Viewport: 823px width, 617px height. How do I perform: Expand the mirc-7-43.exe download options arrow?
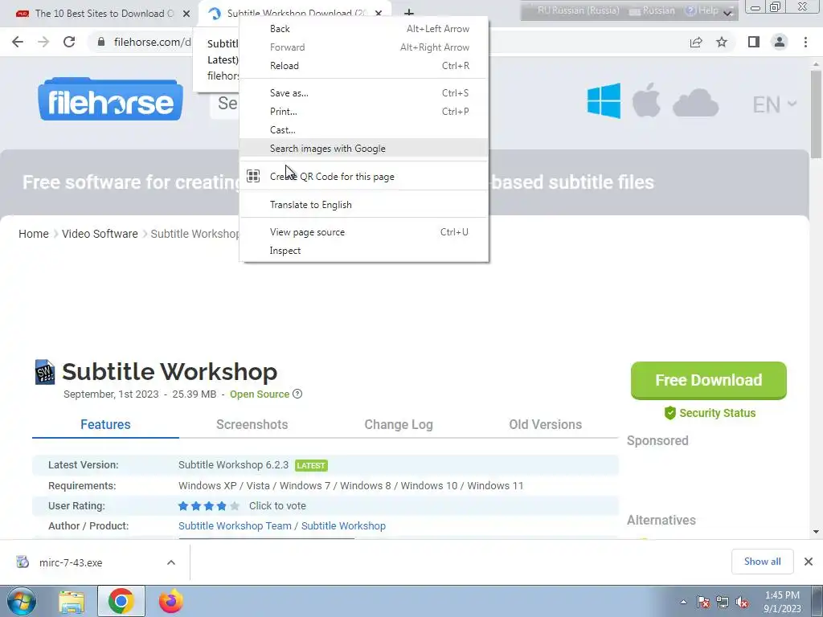click(x=171, y=562)
